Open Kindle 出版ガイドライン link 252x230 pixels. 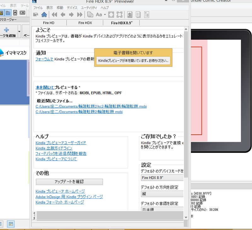pos(54,148)
